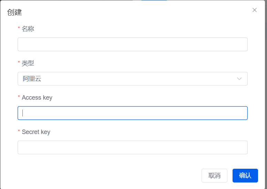Image resolution: width=267 pixels, height=189 pixels.
Task: Click the text cursor in Access key field
Action: (x=23, y=113)
